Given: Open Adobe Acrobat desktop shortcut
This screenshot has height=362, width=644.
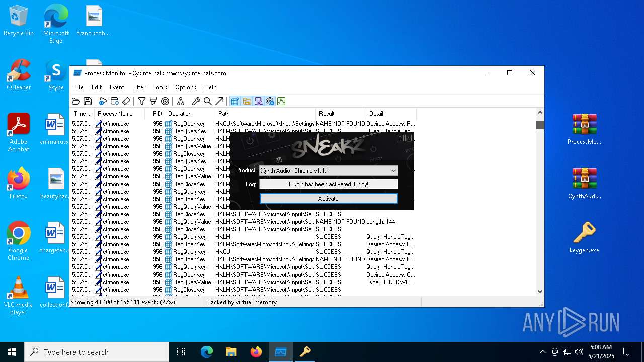Looking at the screenshot, I should (19, 133).
